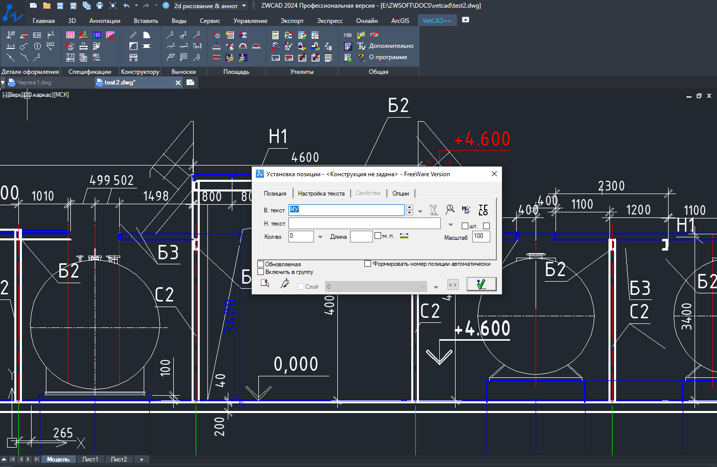Open the document tabs list triangle
The image size is (717, 467).
[3, 83]
